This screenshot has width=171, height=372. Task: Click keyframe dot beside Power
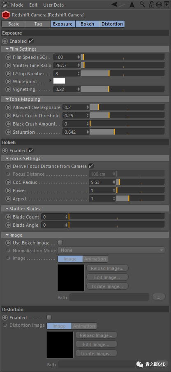pos(9,191)
